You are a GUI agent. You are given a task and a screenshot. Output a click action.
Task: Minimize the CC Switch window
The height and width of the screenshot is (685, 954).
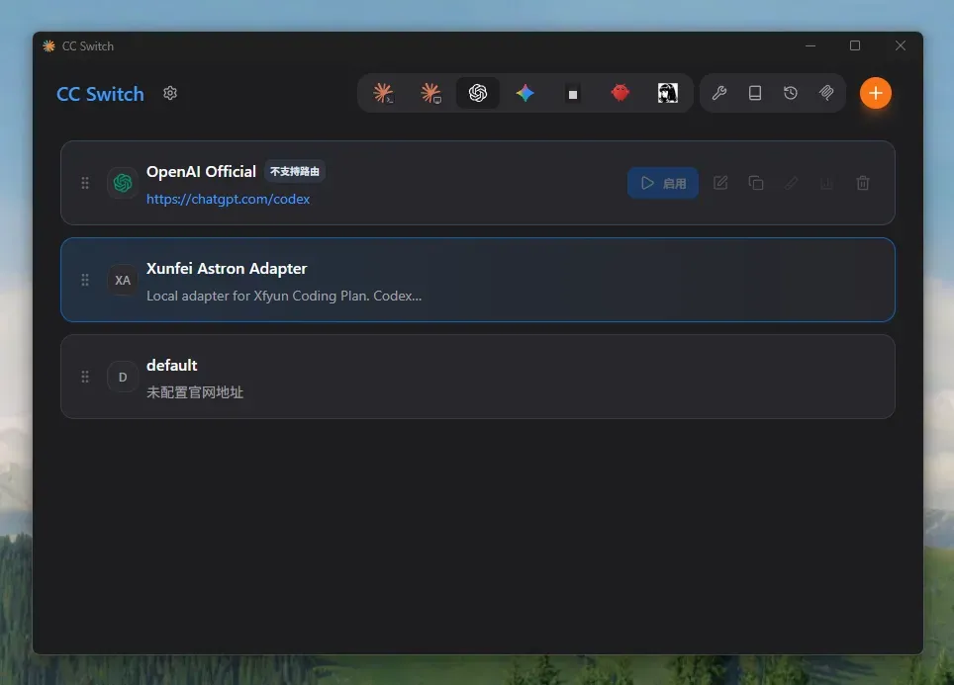[x=811, y=45]
